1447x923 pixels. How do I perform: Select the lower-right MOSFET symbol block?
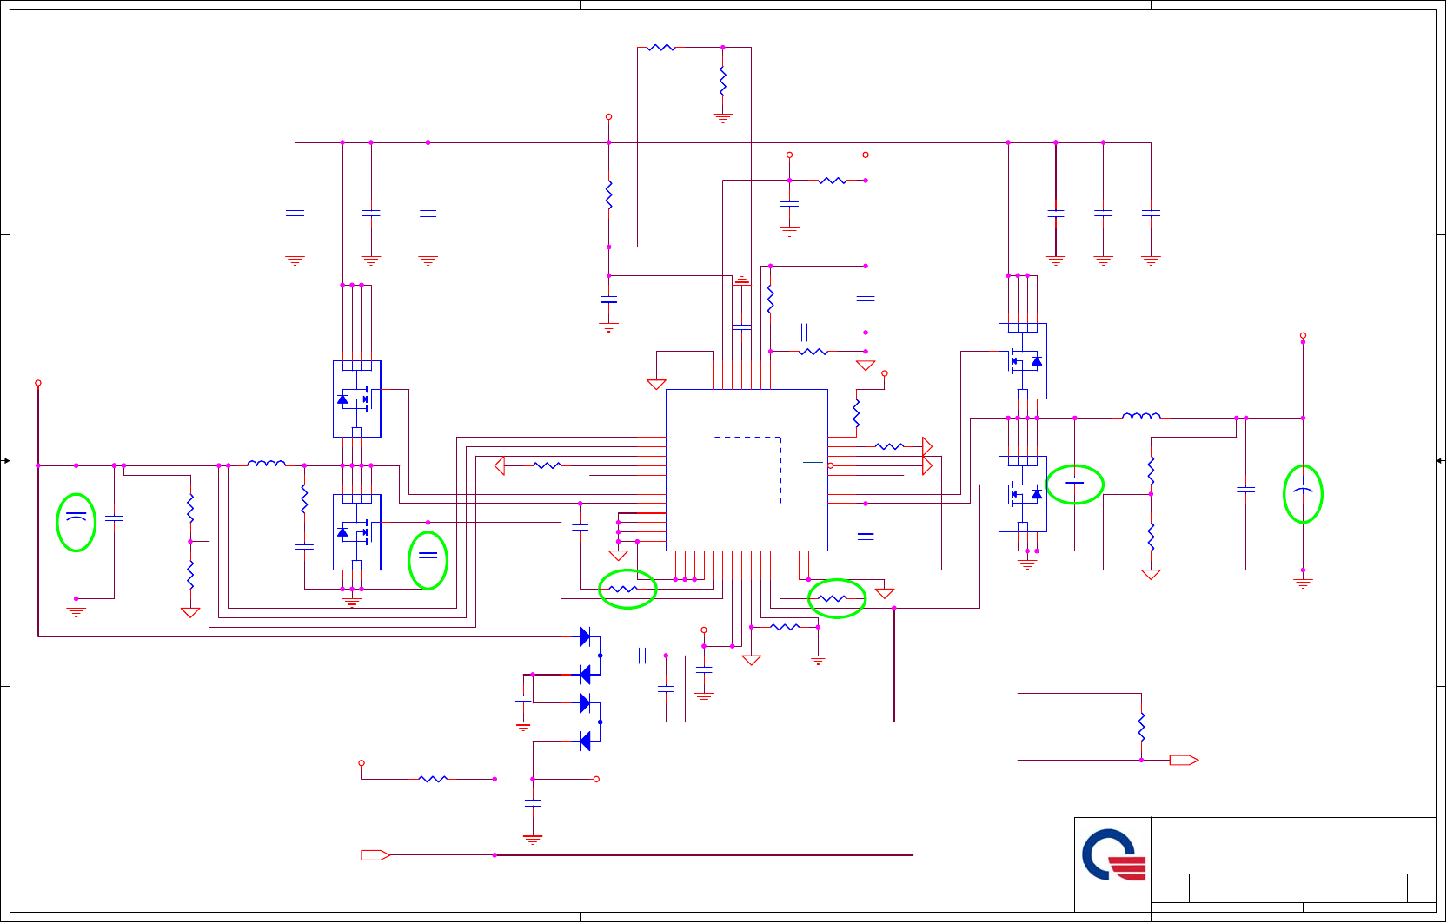point(1023,494)
